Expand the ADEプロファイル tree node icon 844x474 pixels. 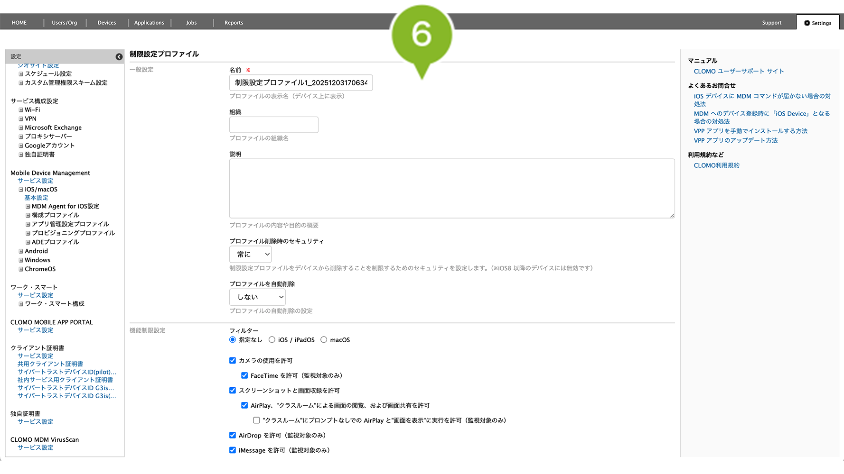pos(28,242)
